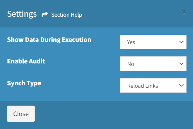Dismiss dialog with the X icon
This screenshot has width=193, height=129.
coord(184,12)
